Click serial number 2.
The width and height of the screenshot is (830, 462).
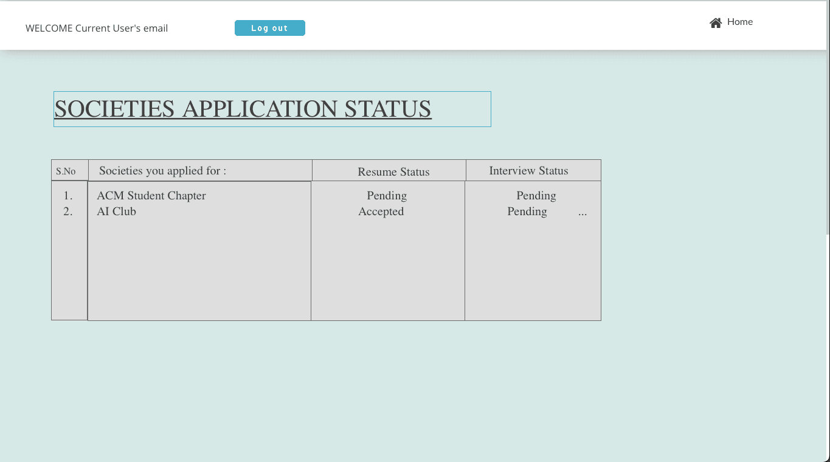(68, 212)
